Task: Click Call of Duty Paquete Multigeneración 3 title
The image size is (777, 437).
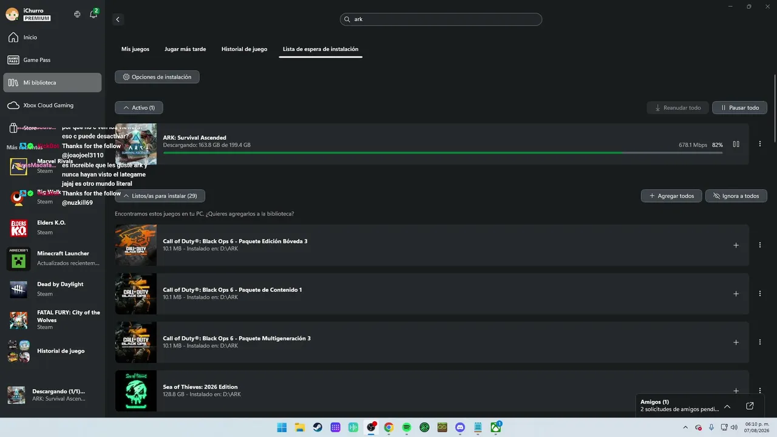Action: click(237, 339)
